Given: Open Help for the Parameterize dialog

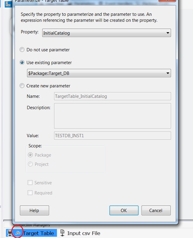Looking at the screenshot, I should point(34,211).
